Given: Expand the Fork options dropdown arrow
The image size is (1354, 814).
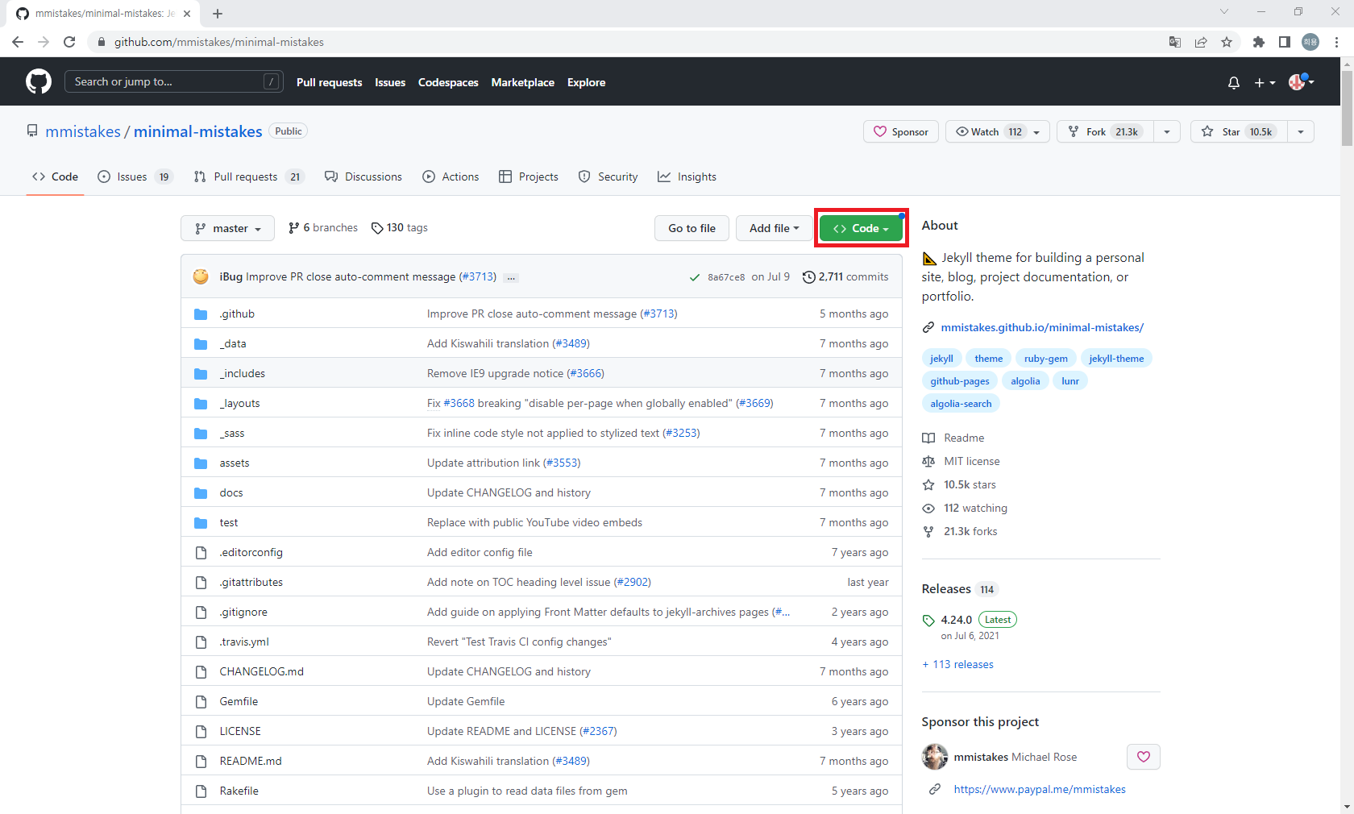Looking at the screenshot, I should (x=1167, y=131).
